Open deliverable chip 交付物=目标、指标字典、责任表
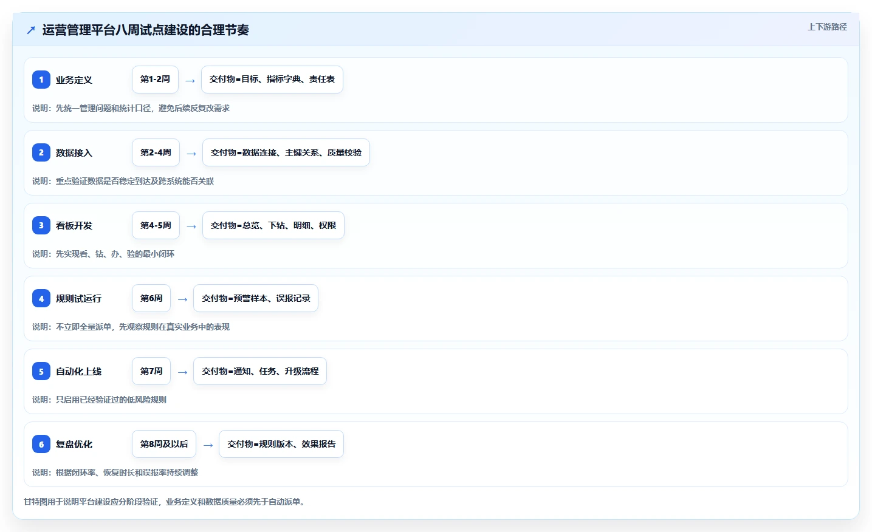872x532 pixels. tap(272, 80)
